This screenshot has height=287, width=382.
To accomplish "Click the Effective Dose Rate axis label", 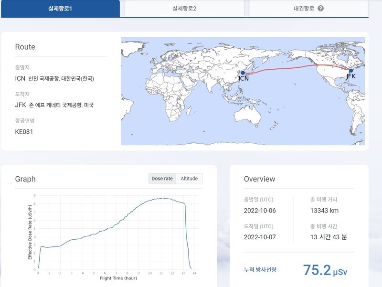I will coord(30,232).
